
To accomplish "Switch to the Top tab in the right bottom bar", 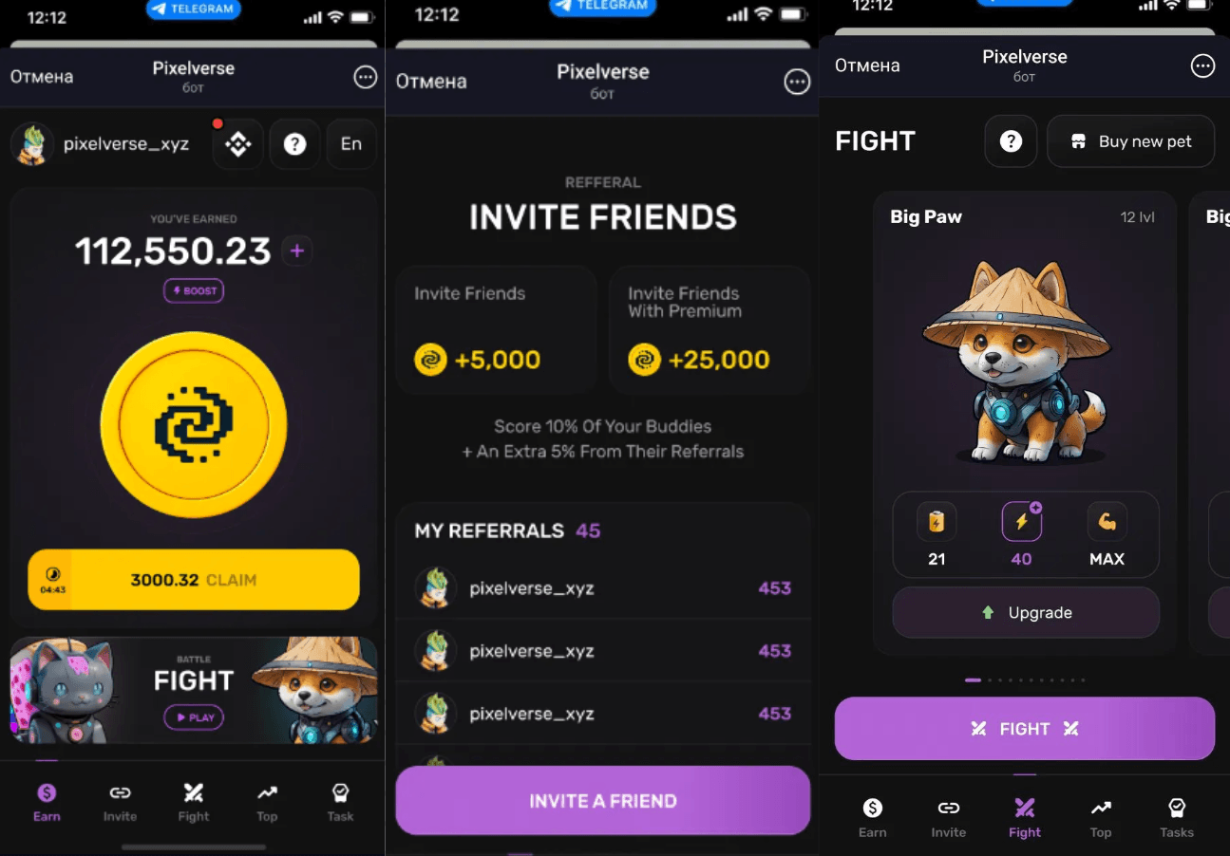I will coord(1101,818).
